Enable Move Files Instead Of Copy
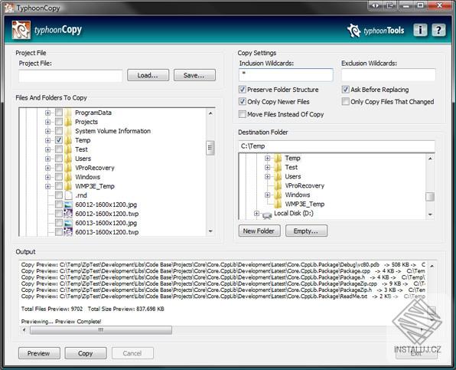 [x=243, y=114]
